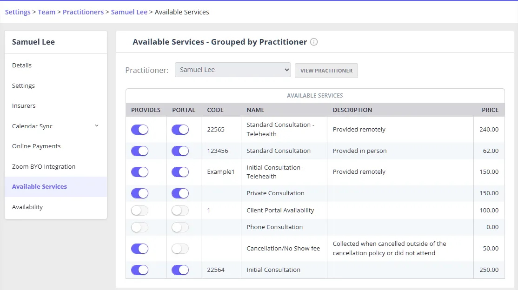Click the NAME column header

255,110
